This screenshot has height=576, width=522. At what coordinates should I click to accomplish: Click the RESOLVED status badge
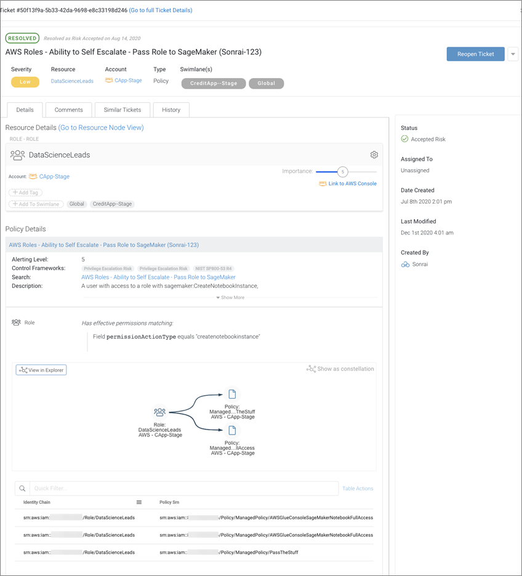coord(22,38)
